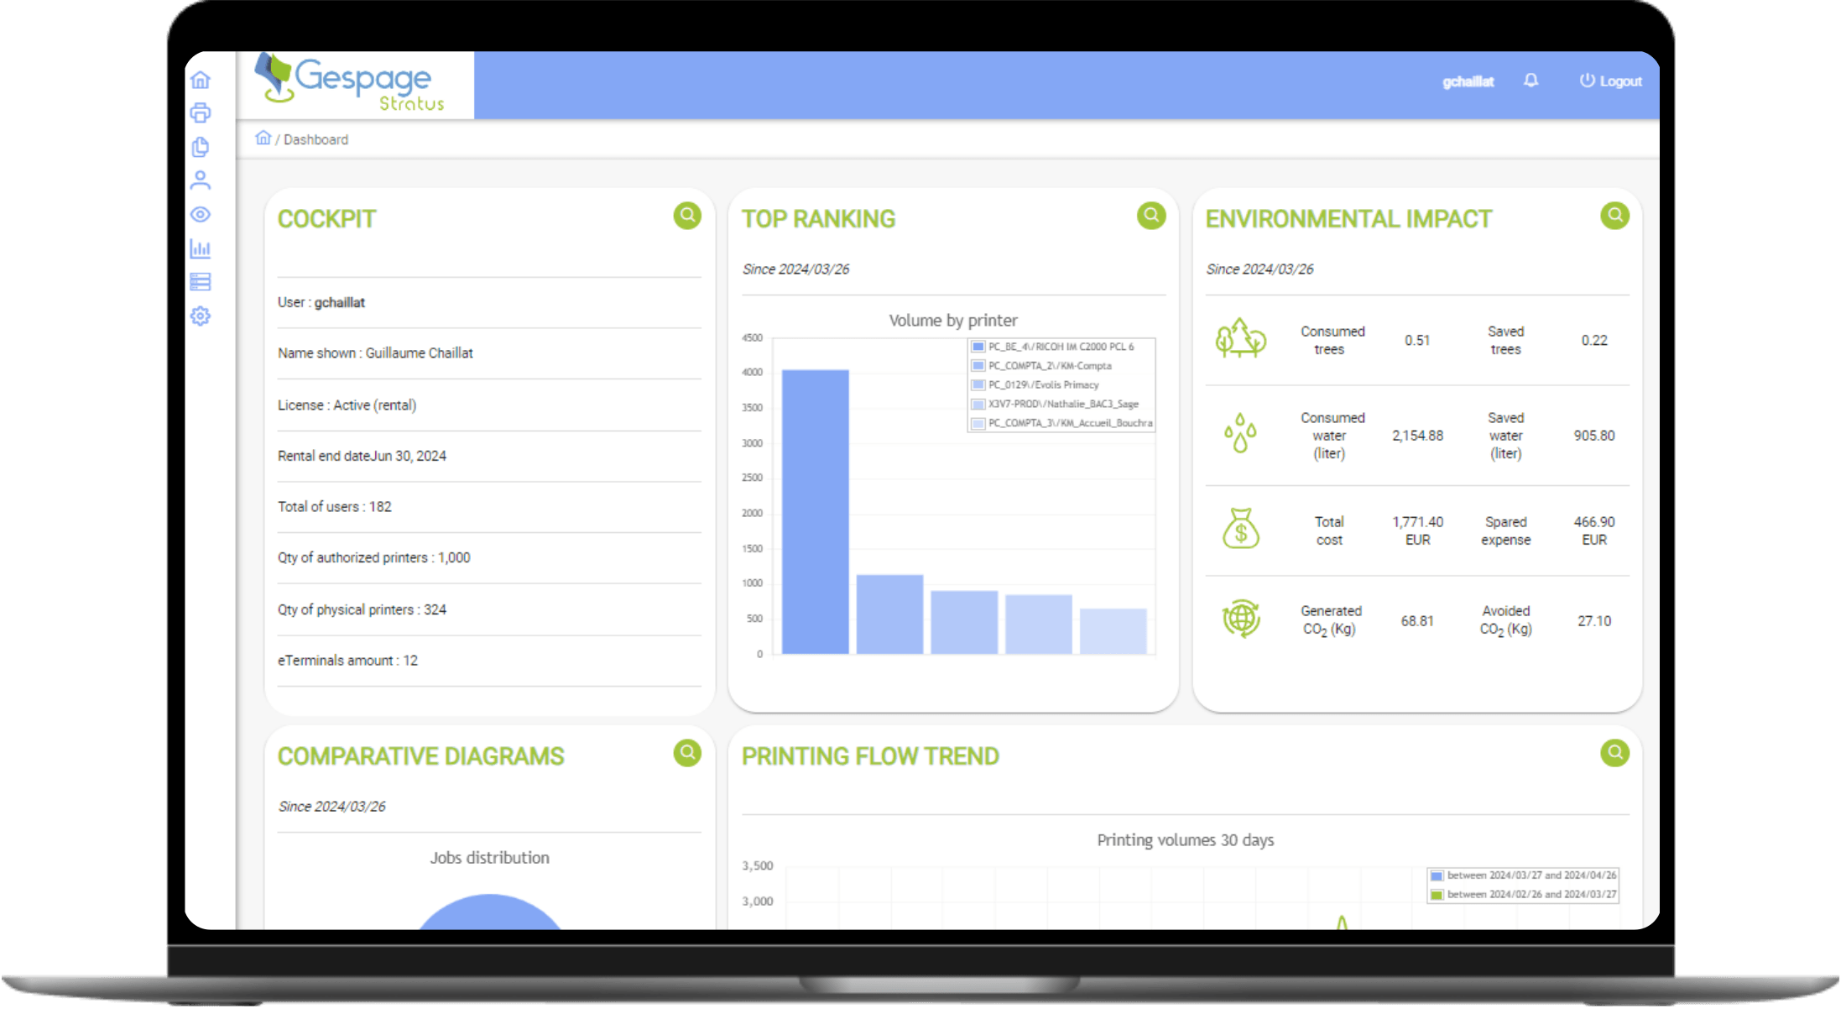Open the Printers icon in sidebar
This screenshot has height=1014, width=1846.
201,112
